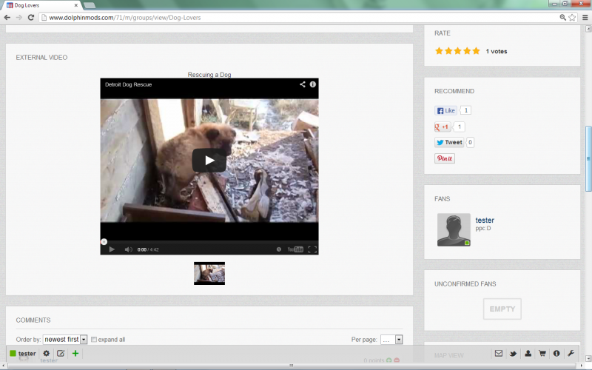Open settings gear in bottom member toolbar
Screen dimensions: 592x370
click(x=46, y=354)
